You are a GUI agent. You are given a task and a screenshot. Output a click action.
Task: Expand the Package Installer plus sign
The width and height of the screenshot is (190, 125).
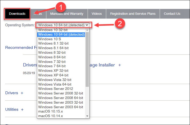click(x=120, y=65)
